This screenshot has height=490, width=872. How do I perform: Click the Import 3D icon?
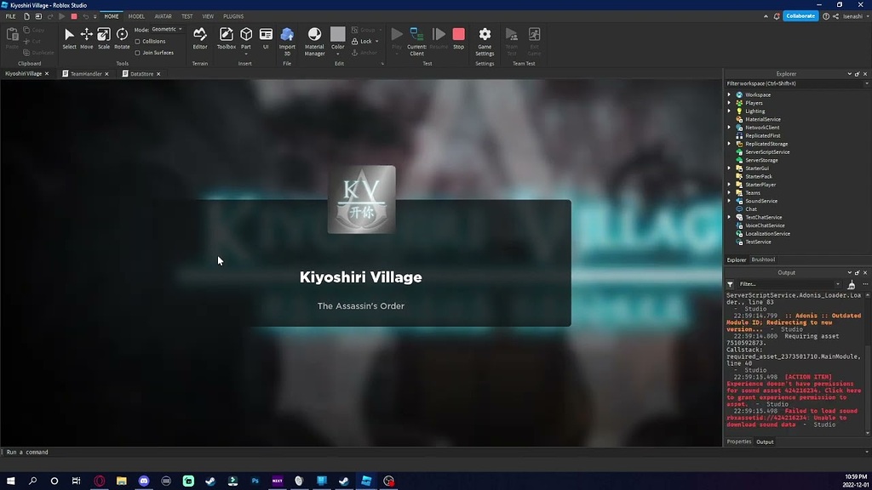point(287,42)
